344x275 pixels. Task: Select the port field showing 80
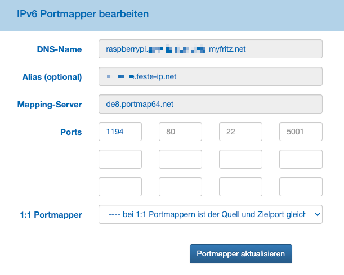coord(180,132)
